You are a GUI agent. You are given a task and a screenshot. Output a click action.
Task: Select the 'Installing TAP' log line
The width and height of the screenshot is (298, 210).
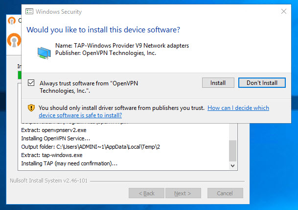tap(69, 163)
